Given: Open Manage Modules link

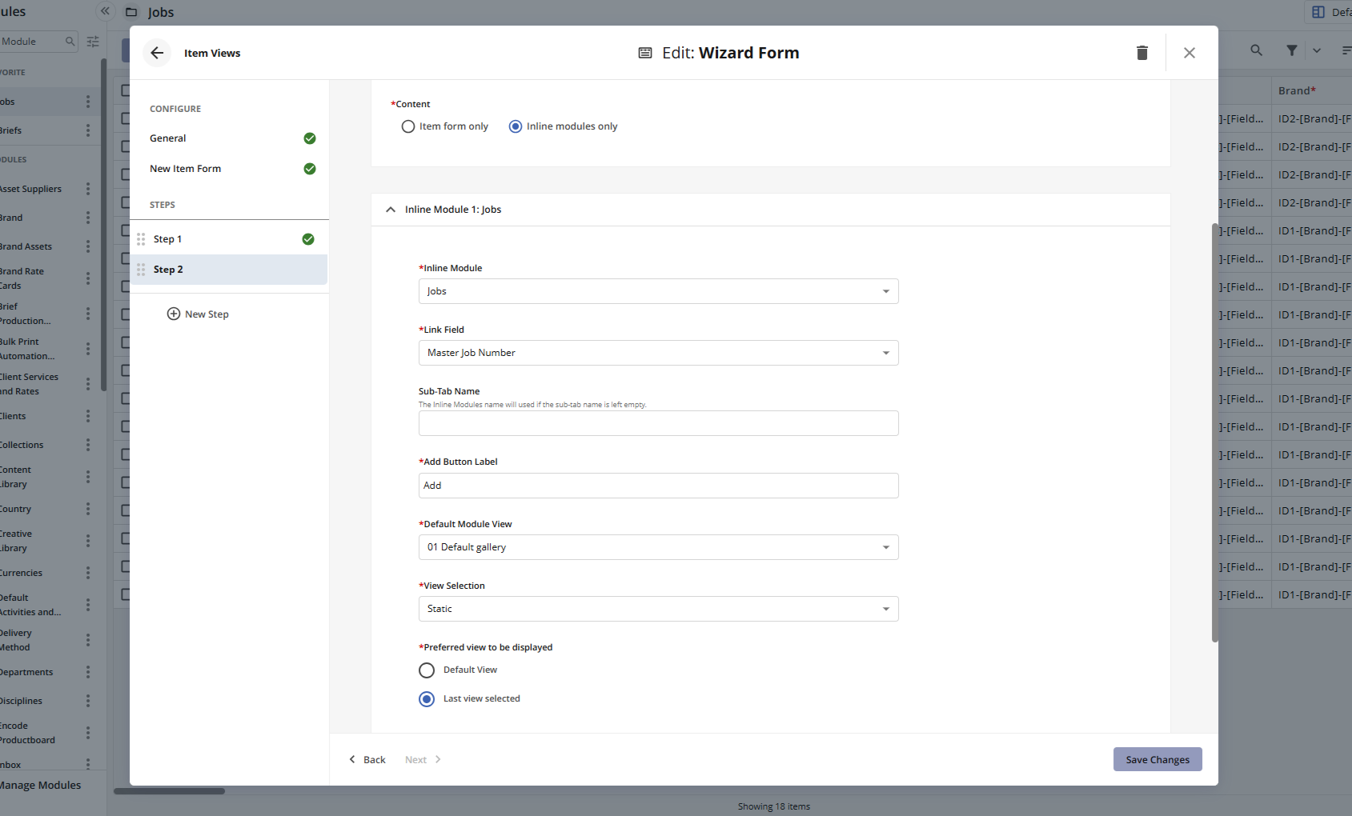Looking at the screenshot, I should click(40, 785).
